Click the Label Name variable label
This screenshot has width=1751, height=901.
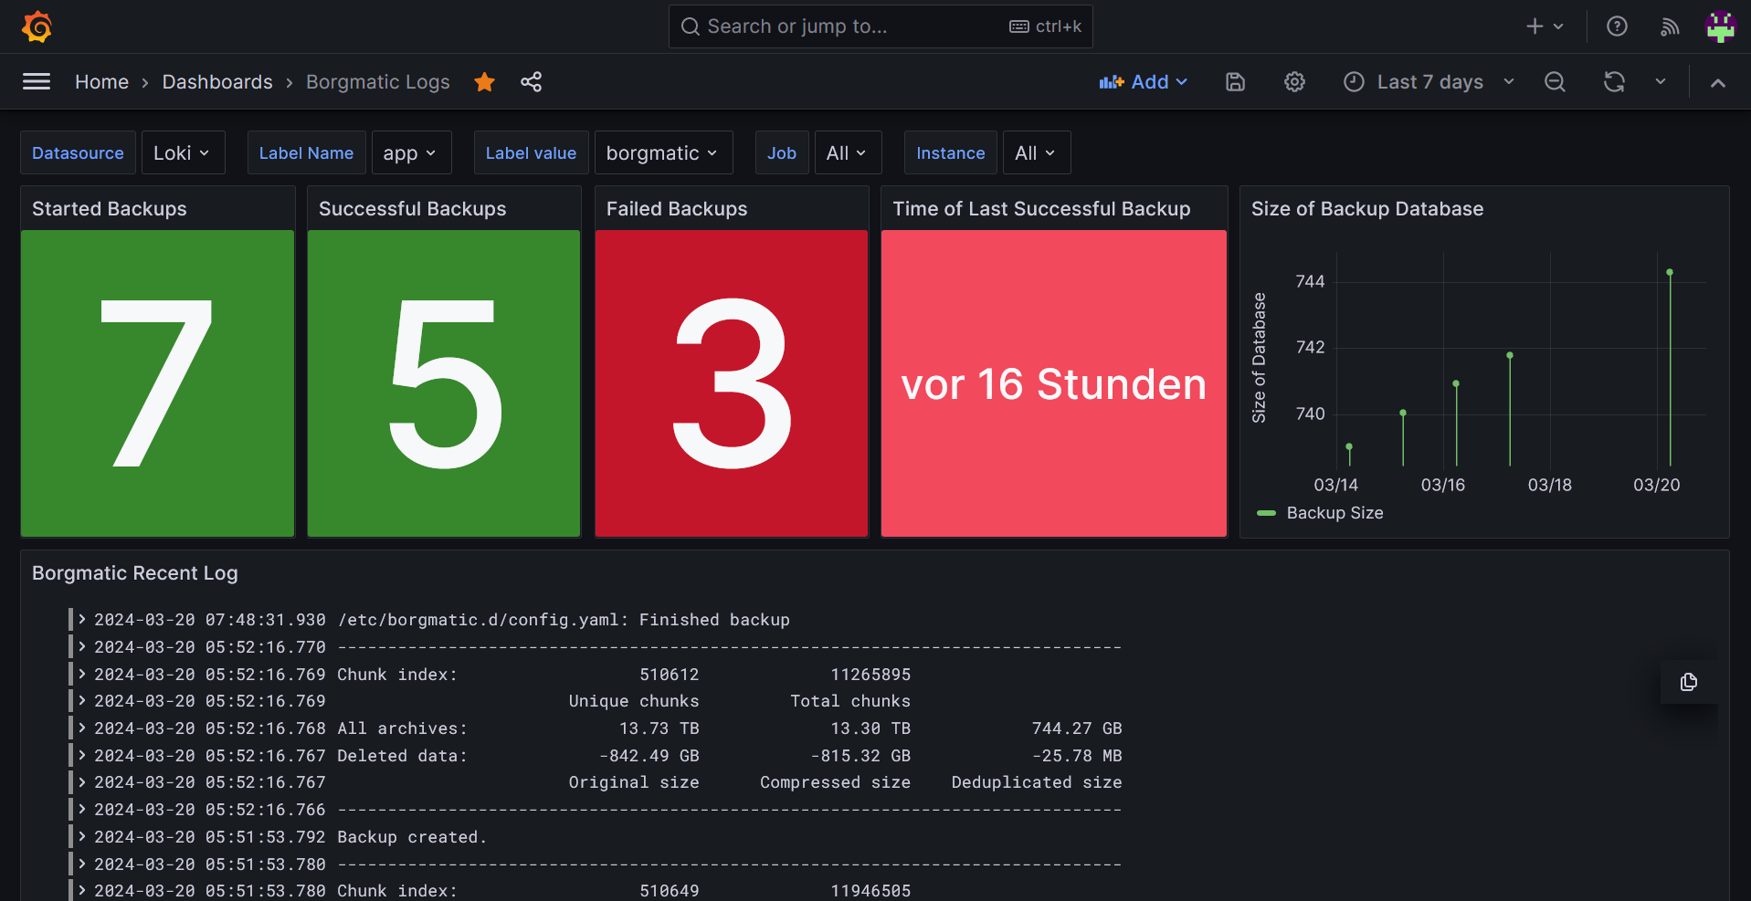pos(306,152)
